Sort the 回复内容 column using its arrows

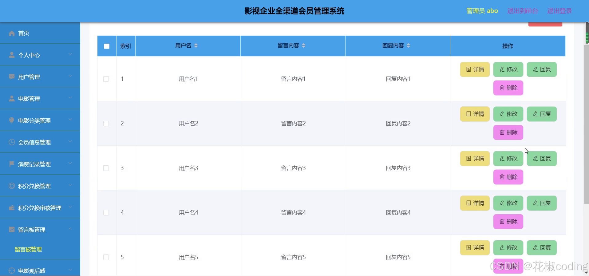click(x=408, y=45)
